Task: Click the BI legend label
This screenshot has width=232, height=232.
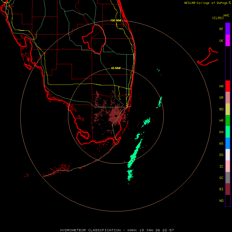Action: click(x=221, y=189)
